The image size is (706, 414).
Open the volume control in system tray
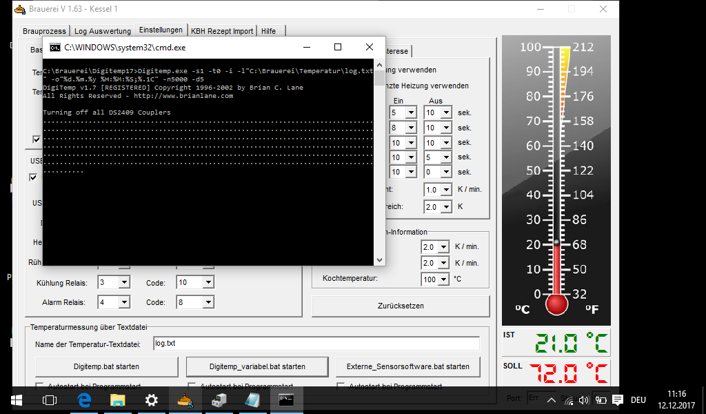pos(584,400)
